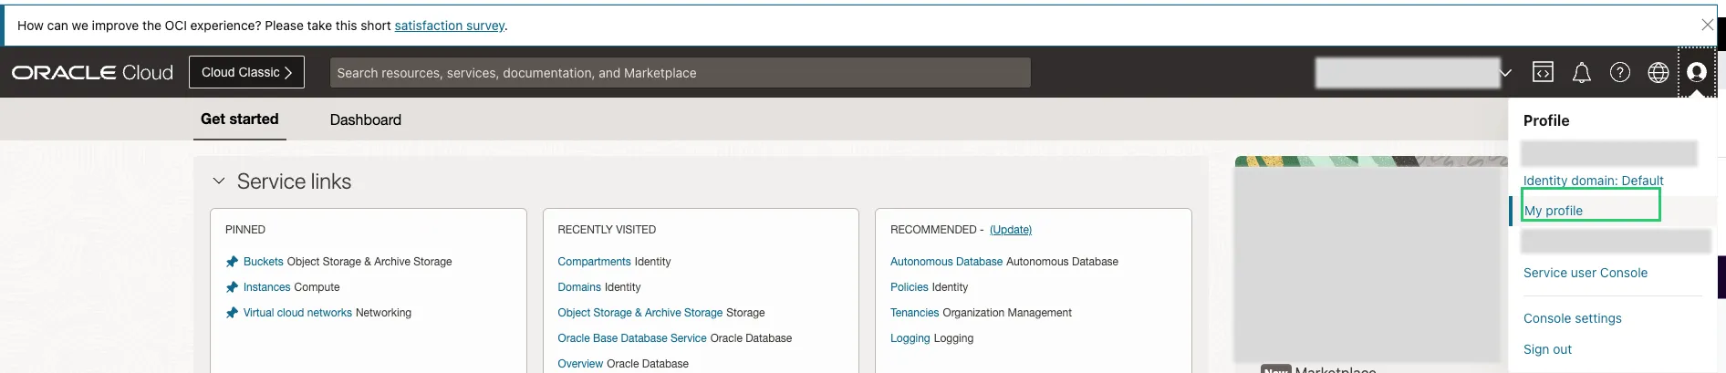This screenshot has height=373, width=1726.
Task: Click the Profile heading in dropdown
Action: (1546, 120)
